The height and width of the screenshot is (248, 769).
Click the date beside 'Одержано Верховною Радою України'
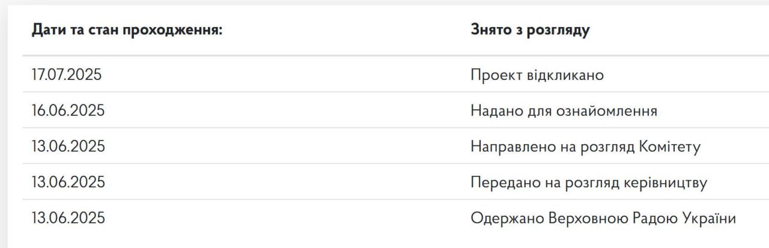pos(68,218)
